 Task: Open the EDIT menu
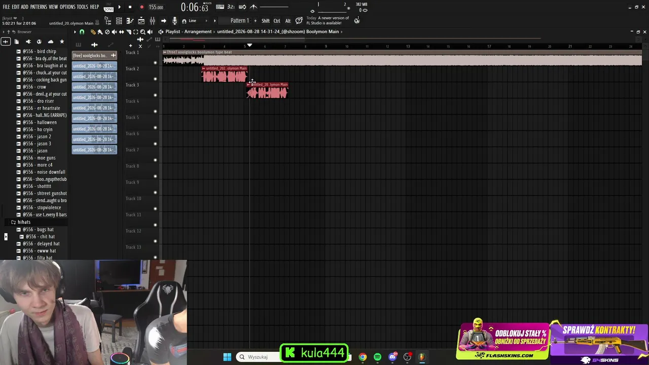(16, 7)
